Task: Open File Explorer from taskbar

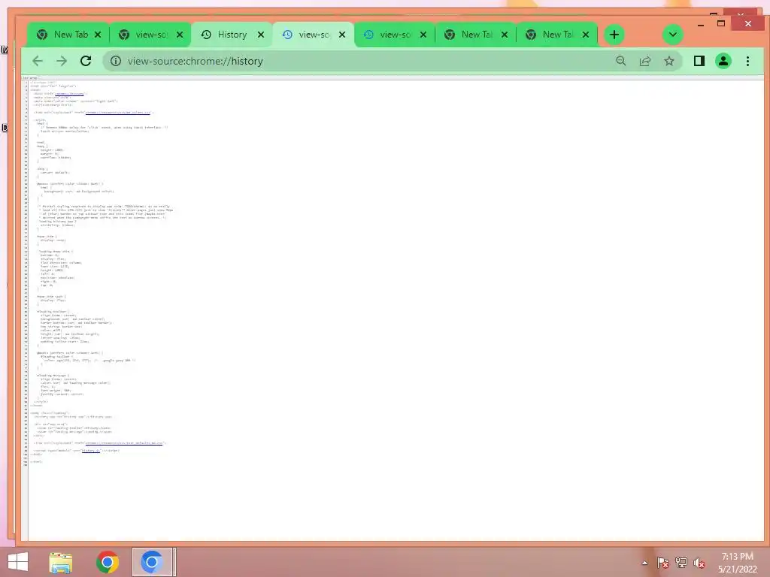Action: click(60, 562)
